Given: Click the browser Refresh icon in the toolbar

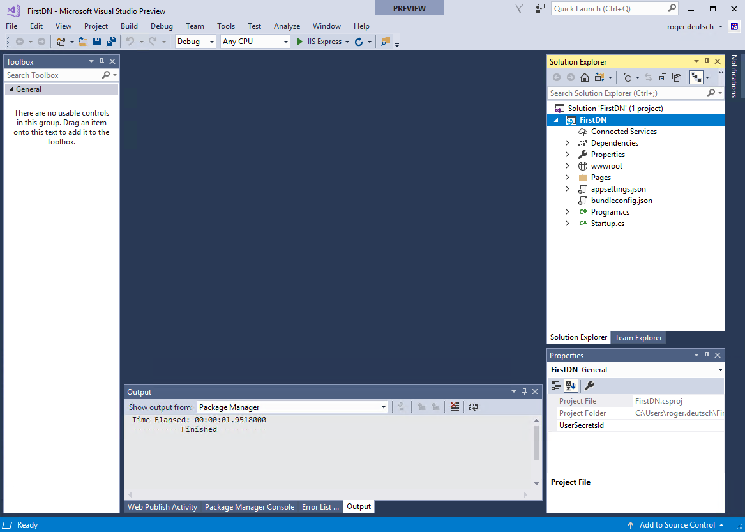Looking at the screenshot, I should tap(359, 42).
